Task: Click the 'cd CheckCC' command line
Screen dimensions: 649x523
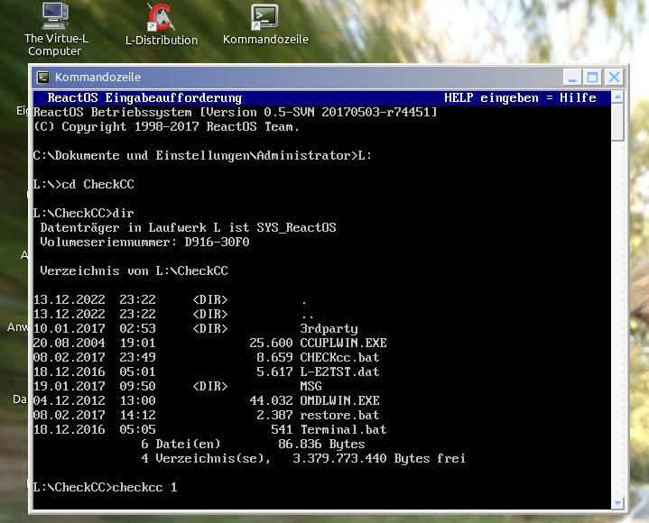Action: pos(84,184)
